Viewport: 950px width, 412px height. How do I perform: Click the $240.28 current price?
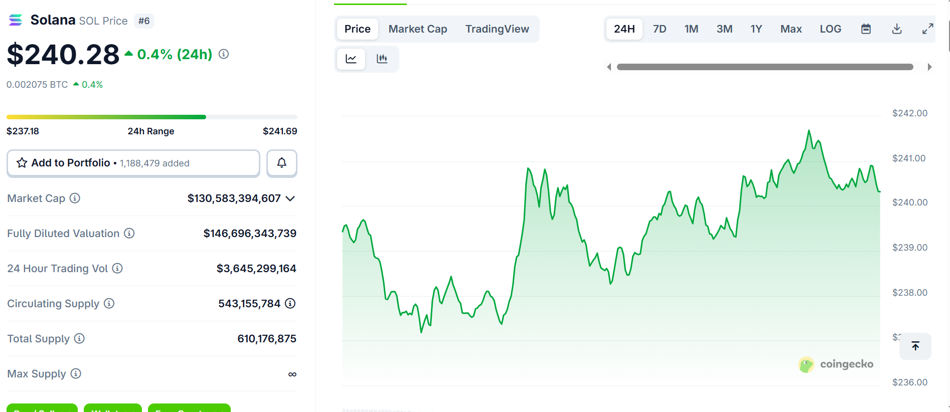(63, 54)
